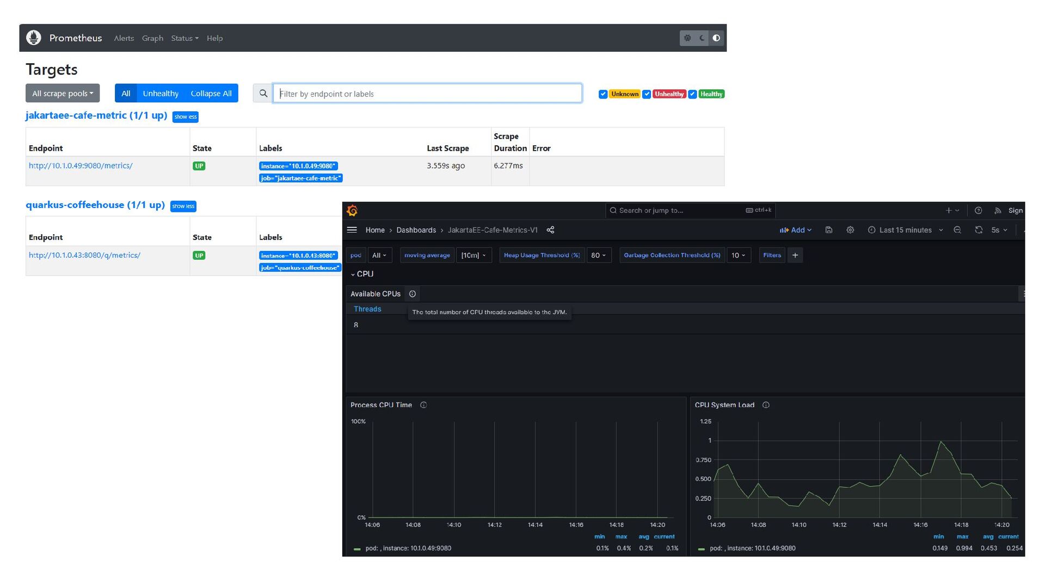Toggle the Unknown state checkbox
The width and height of the screenshot is (1045, 588).
tap(603, 94)
